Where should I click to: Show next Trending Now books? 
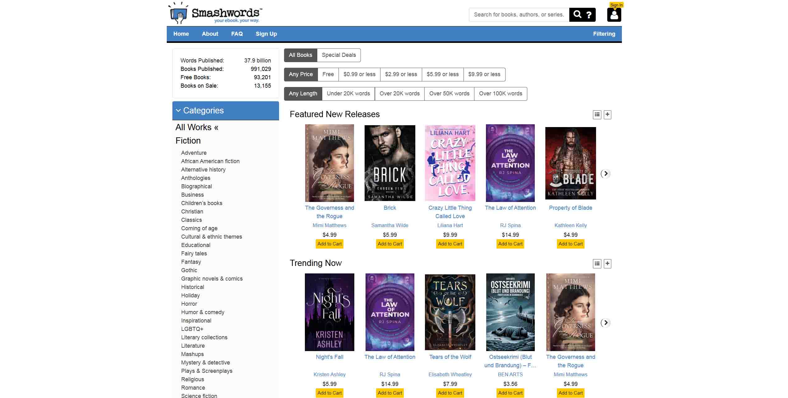click(605, 323)
